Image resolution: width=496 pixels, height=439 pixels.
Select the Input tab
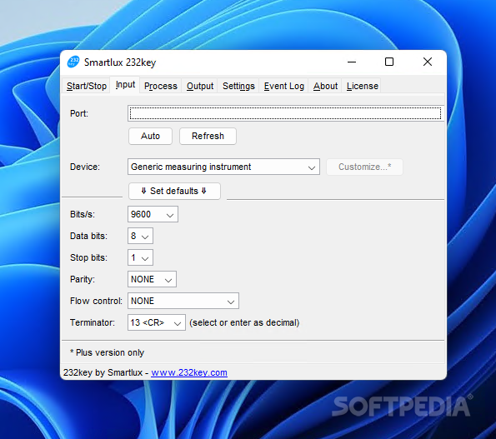pyautogui.click(x=125, y=85)
